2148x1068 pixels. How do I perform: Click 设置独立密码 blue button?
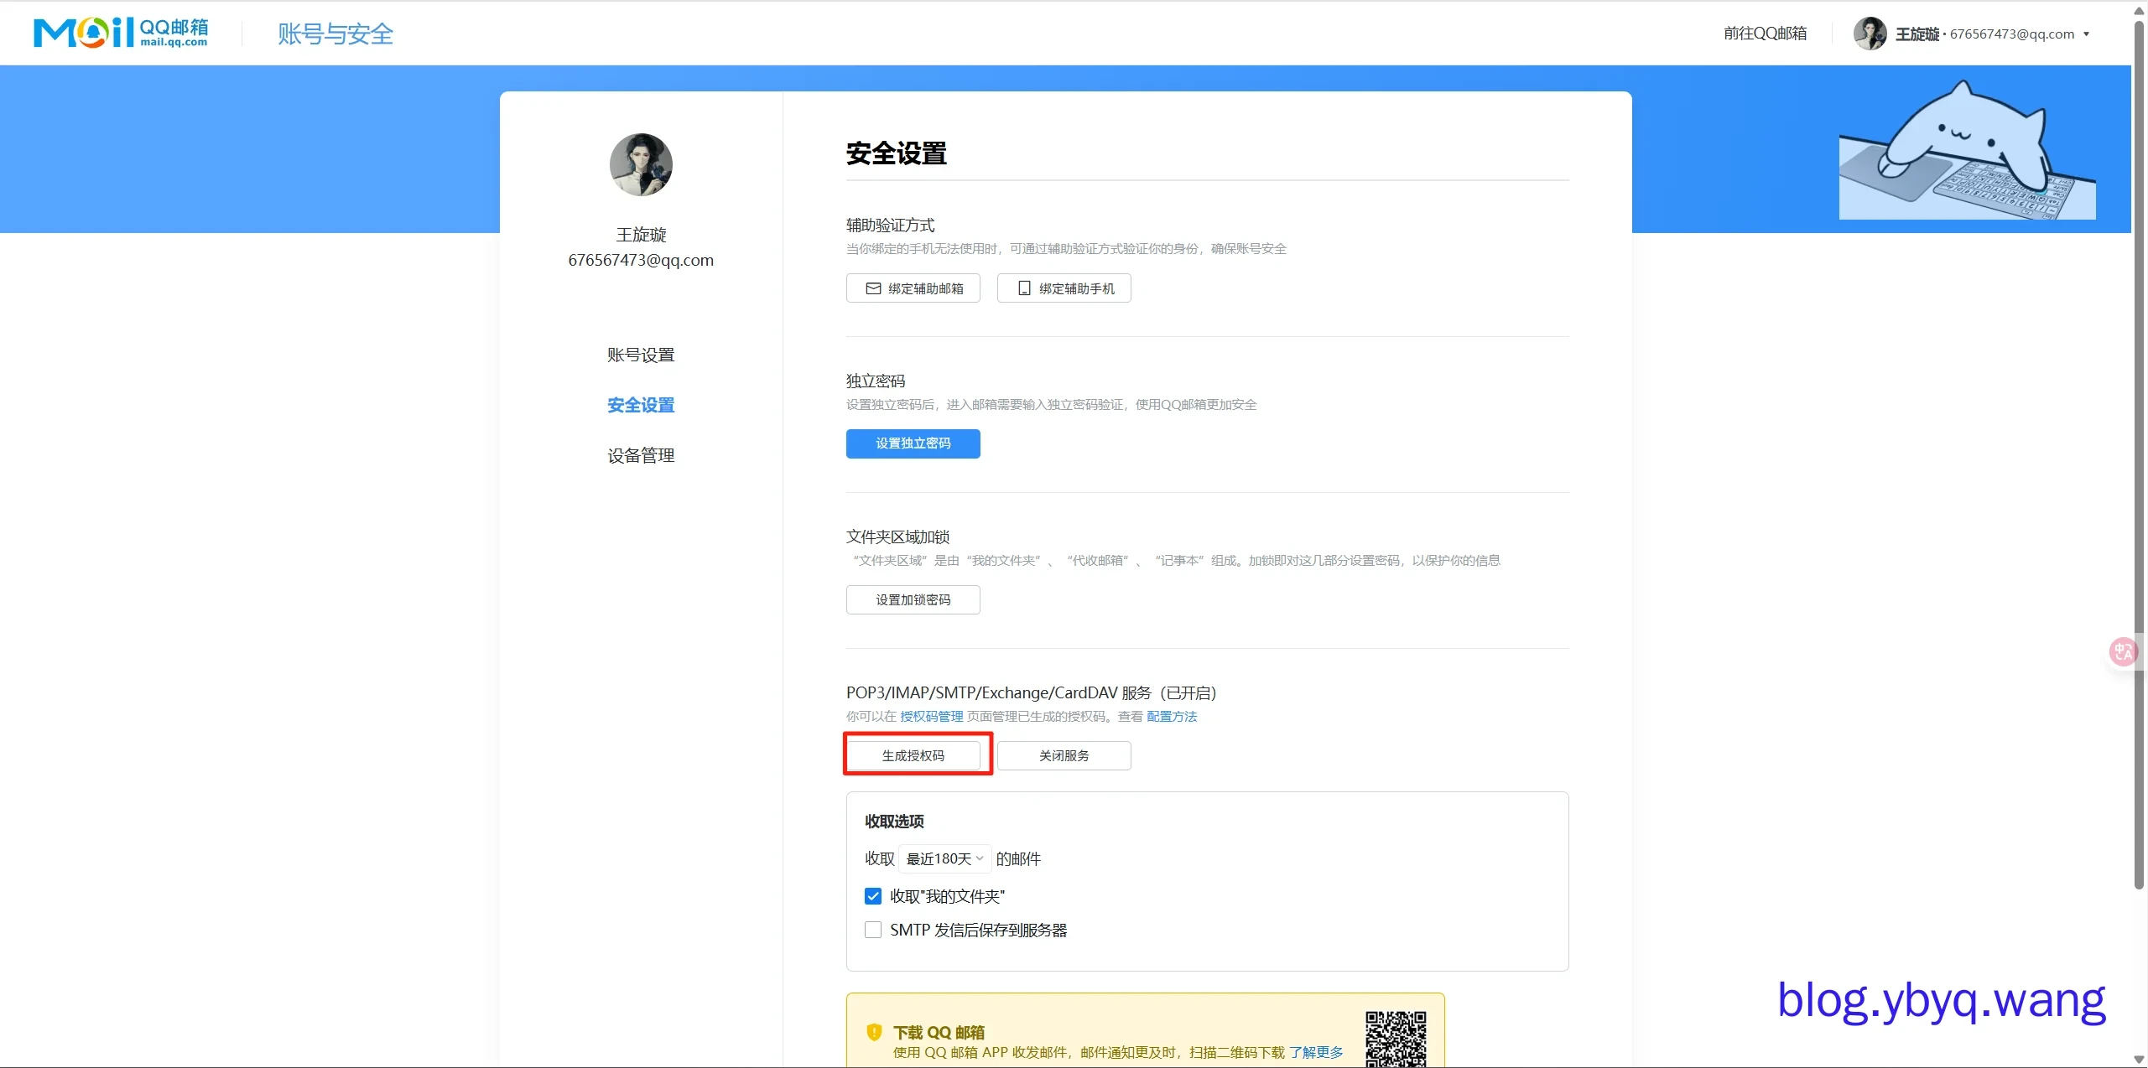click(x=913, y=443)
